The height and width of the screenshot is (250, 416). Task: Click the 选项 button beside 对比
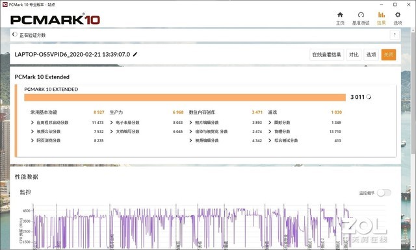[371, 55]
